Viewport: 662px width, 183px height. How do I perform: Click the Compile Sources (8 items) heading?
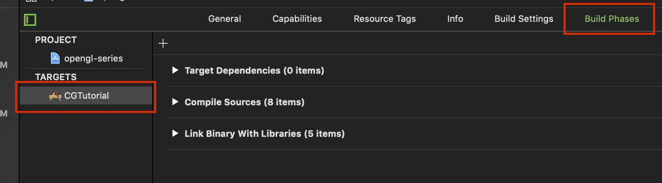click(244, 102)
